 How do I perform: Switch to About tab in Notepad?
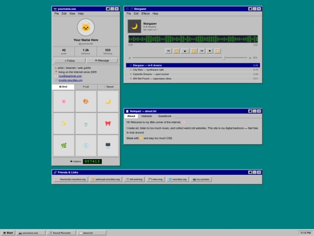coord(131,116)
